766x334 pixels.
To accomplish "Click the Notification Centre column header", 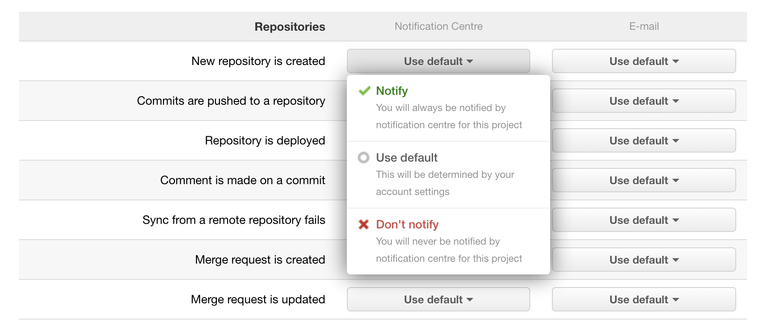I will [439, 27].
